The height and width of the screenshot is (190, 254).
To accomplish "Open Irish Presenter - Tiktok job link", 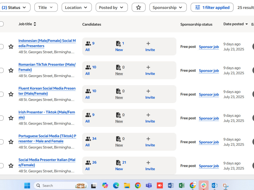I will [47, 115].
